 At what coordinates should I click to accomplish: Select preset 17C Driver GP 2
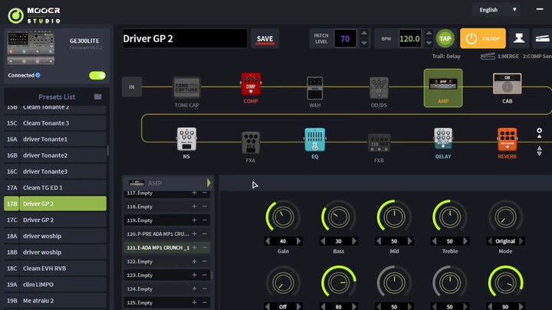tap(55, 220)
